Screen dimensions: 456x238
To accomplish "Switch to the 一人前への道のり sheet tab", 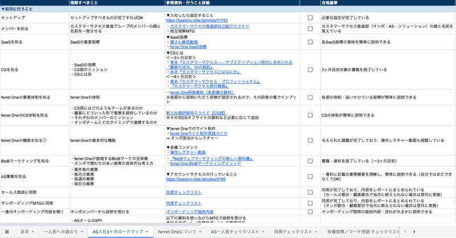I will point(61,232).
